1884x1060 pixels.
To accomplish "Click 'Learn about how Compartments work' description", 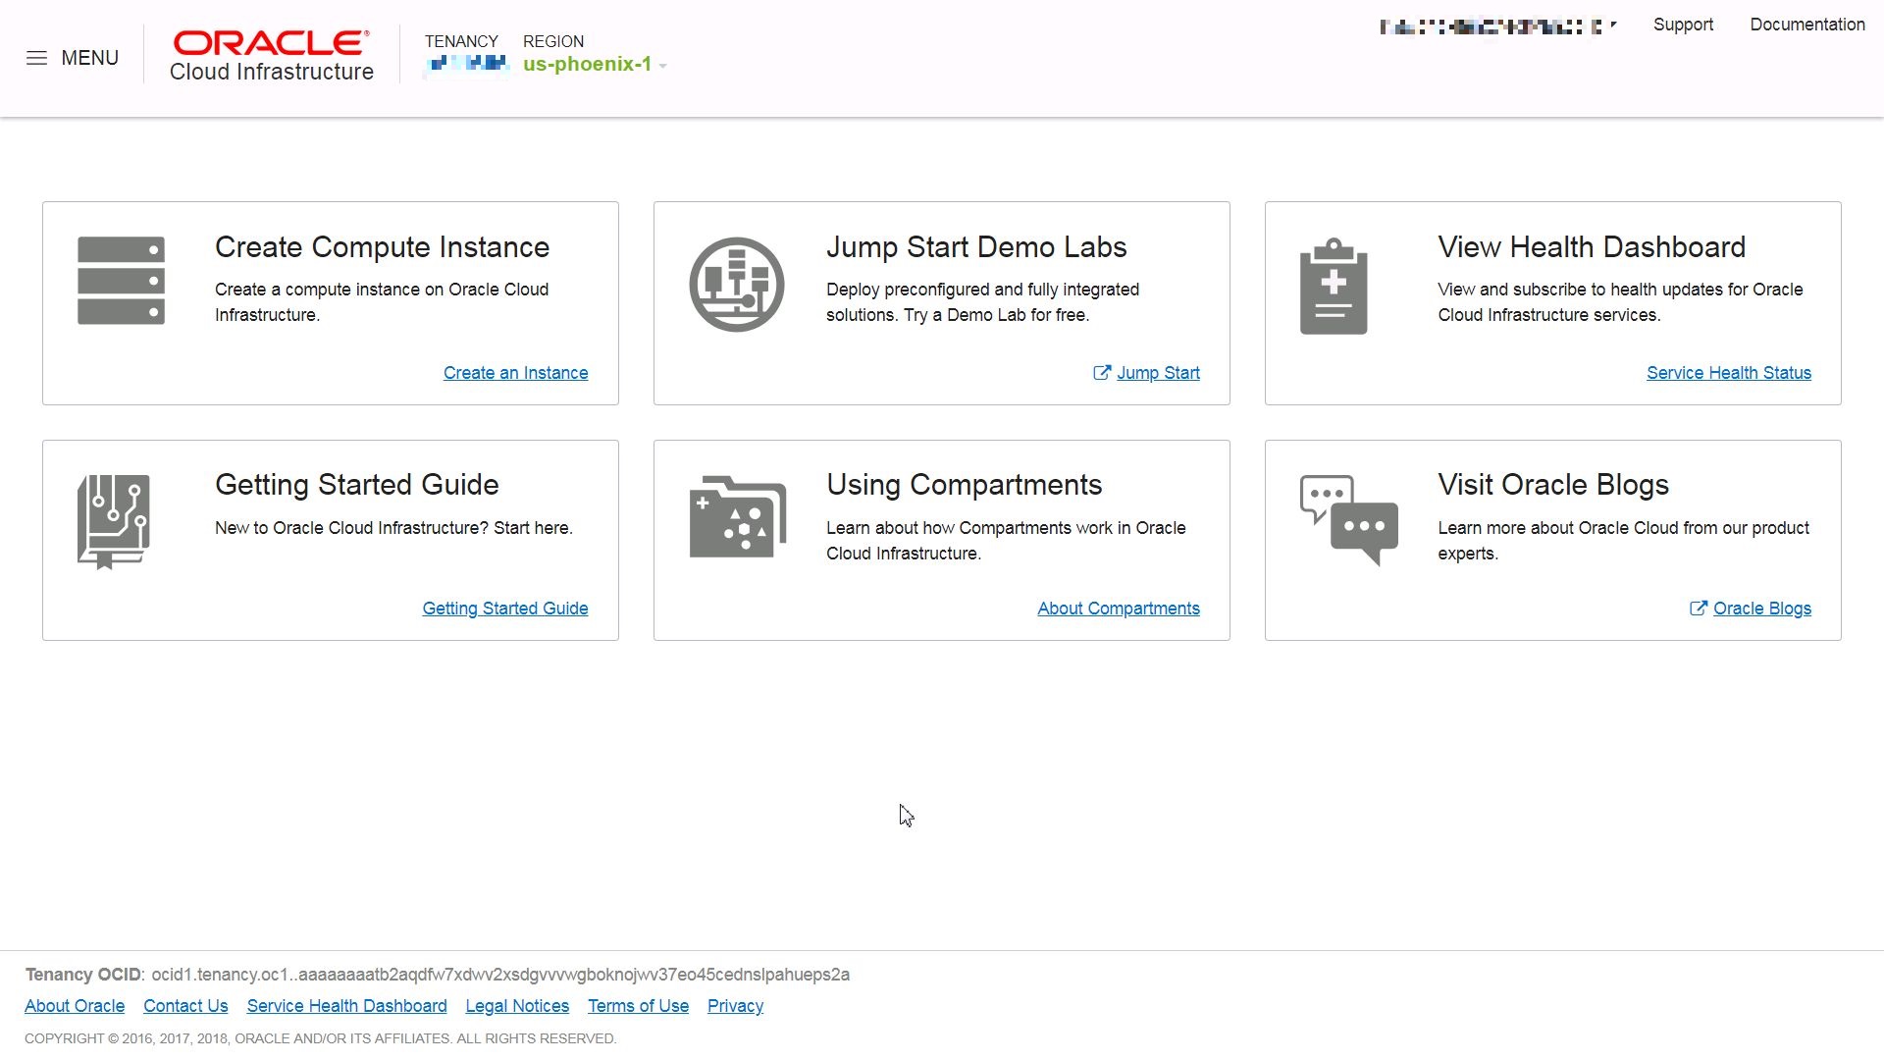I will (x=1006, y=541).
